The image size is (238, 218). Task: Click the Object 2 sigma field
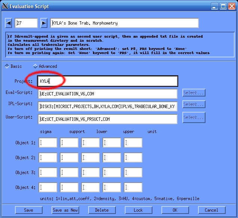point(48,157)
